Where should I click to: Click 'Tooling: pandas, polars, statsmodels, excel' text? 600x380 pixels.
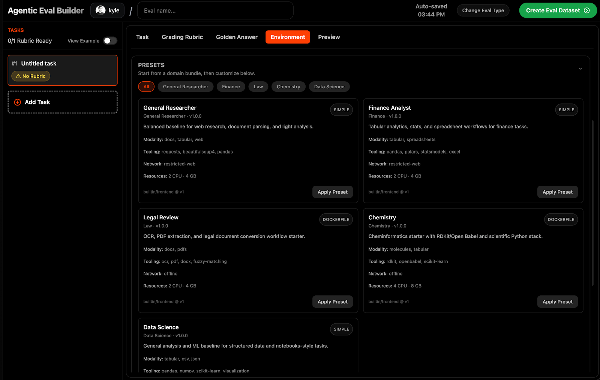coord(414,152)
